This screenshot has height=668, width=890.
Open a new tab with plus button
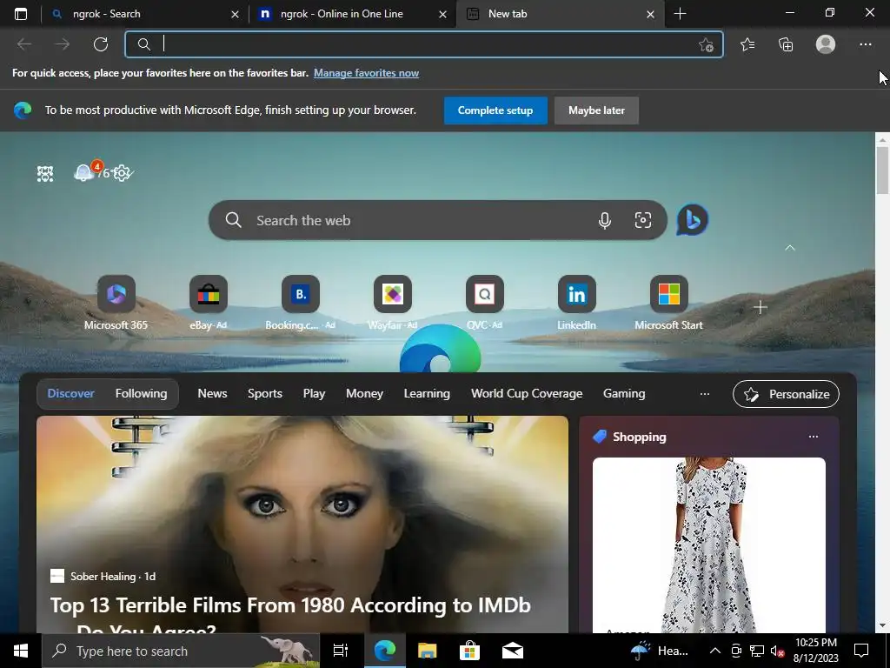click(680, 14)
